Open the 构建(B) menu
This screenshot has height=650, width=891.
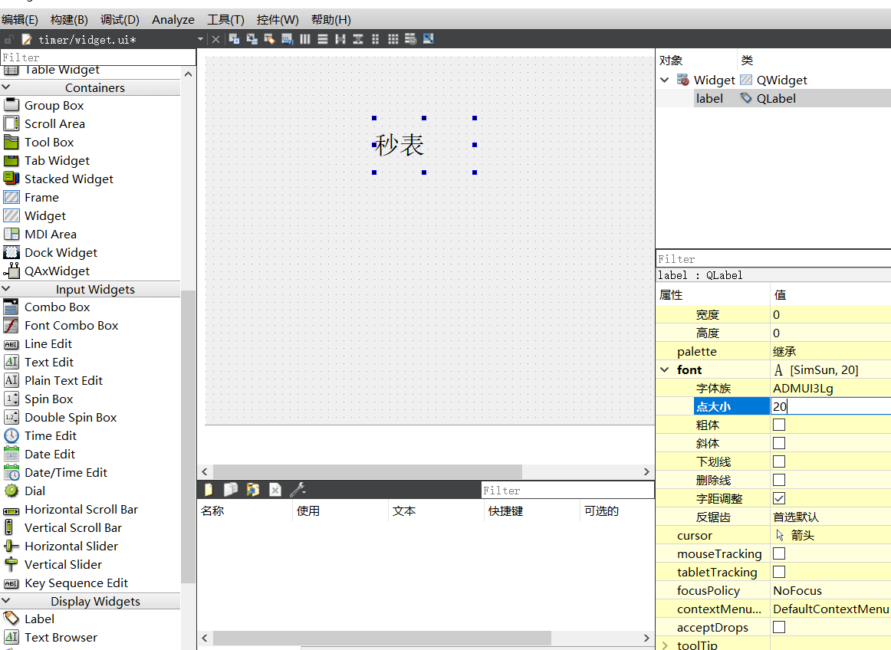tap(69, 20)
